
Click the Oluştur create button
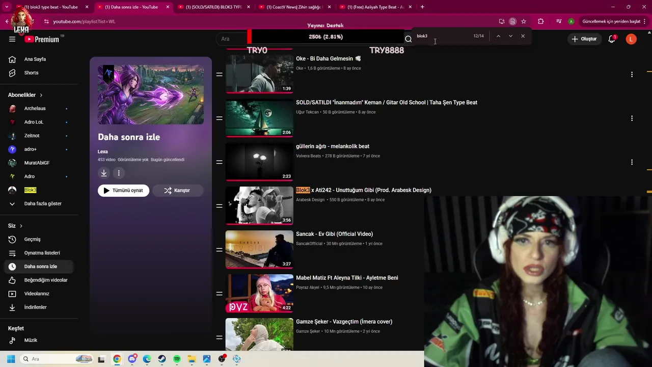[584, 39]
